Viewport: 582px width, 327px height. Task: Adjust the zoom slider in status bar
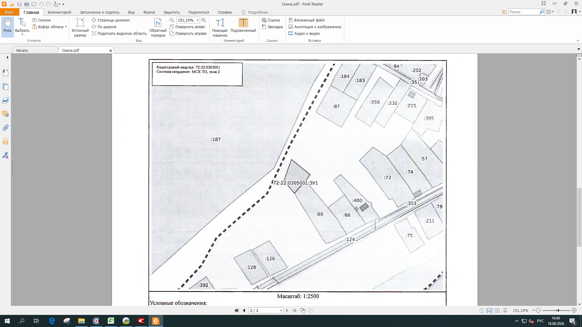click(557, 310)
